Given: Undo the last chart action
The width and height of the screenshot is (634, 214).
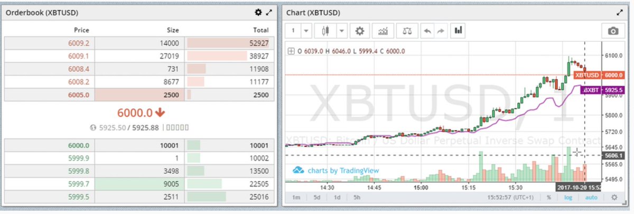Looking at the screenshot, I should (428, 31).
